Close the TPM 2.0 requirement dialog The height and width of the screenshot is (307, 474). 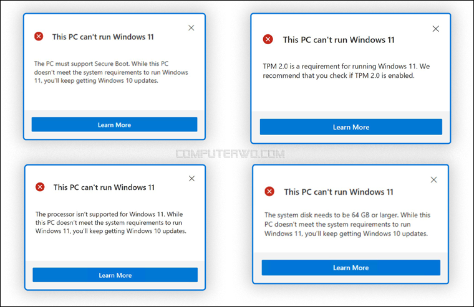(x=435, y=29)
